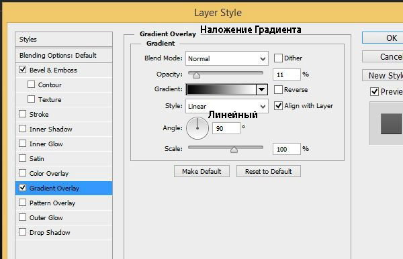Click the Scale value field showing 100
The width and height of the screenshot is (403, 259).
287,149
